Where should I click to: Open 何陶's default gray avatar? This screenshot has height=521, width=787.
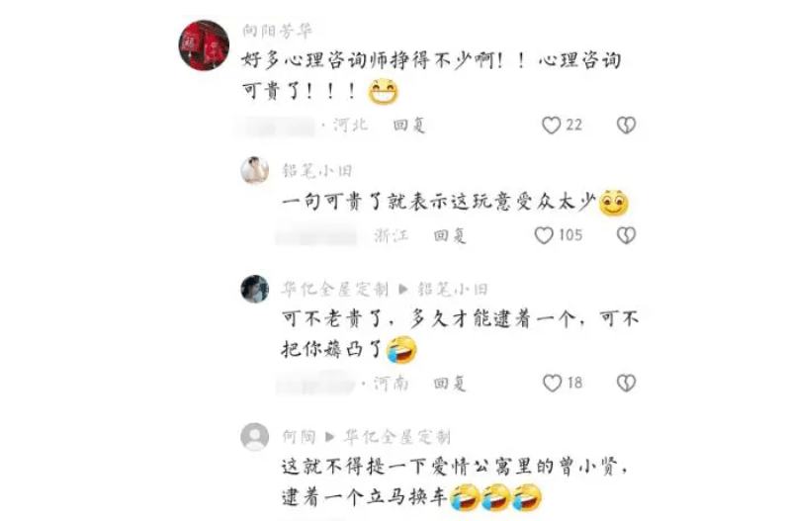[255, 437]
